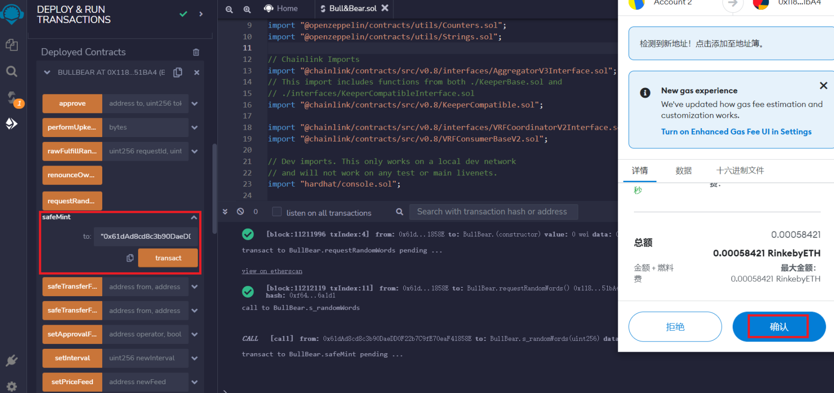This screenshot has width=834, height=393.
Task: Open the File explorer sidebar icon
Action: [12, 45]
